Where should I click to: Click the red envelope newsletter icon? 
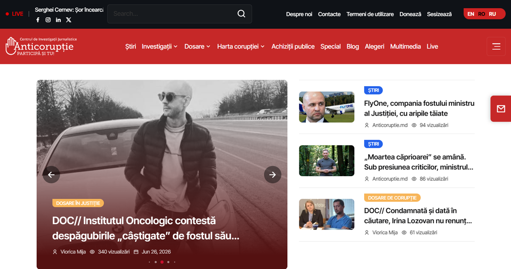[x=501, y=109]
